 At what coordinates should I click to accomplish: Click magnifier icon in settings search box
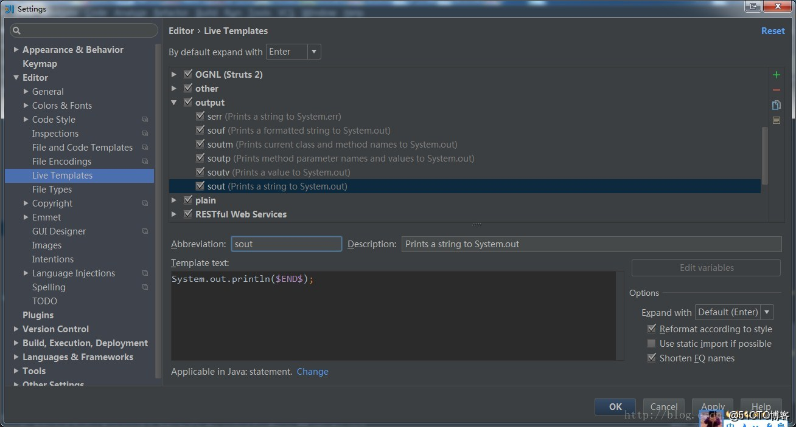pyautogui.click(x=17, y=30)
